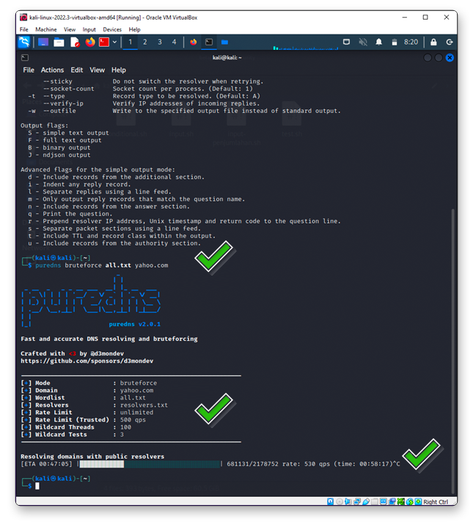Screen dimensions: 473x527
Task: Open the VirtualBox Help menu
Action: tap(134, 29)
